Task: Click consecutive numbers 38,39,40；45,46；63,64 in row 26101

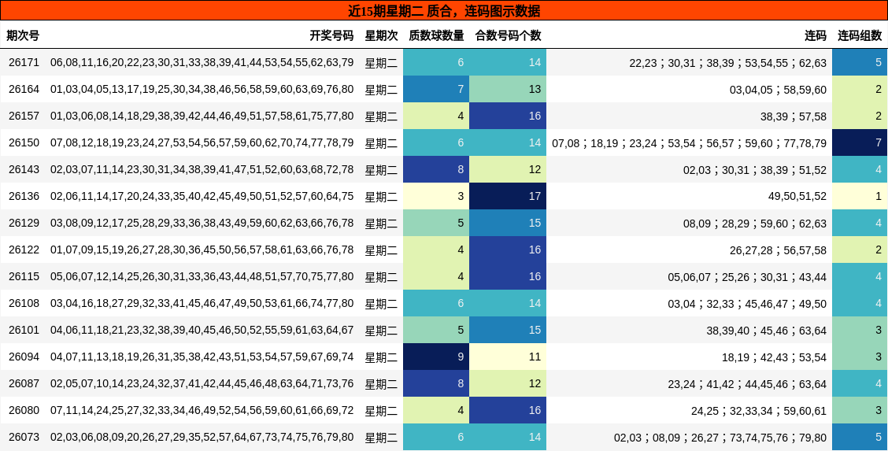Action: [766, 331]
